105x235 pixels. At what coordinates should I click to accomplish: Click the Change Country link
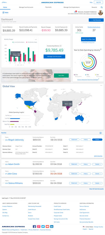[98, 227]
